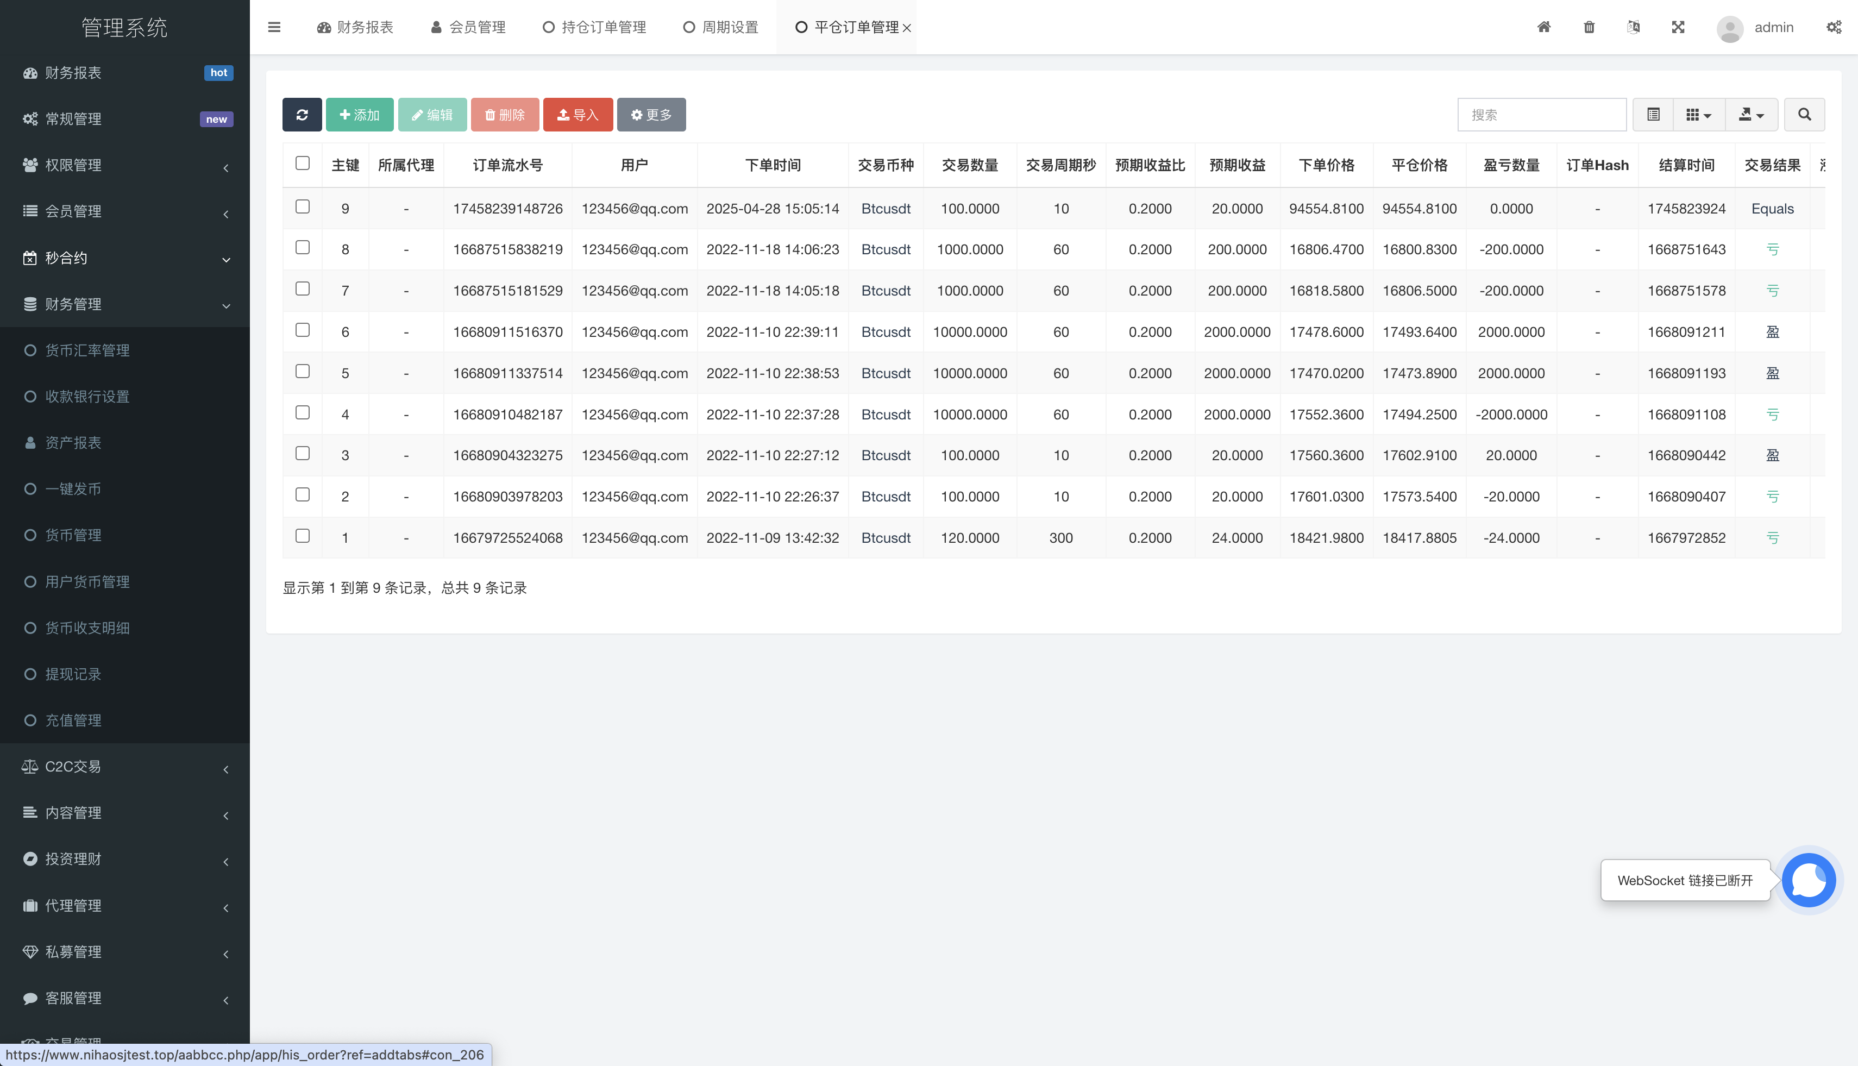Click the fullscreen expand icon
This screenshot has height=1066, width=1858.
click(1678, 27)
